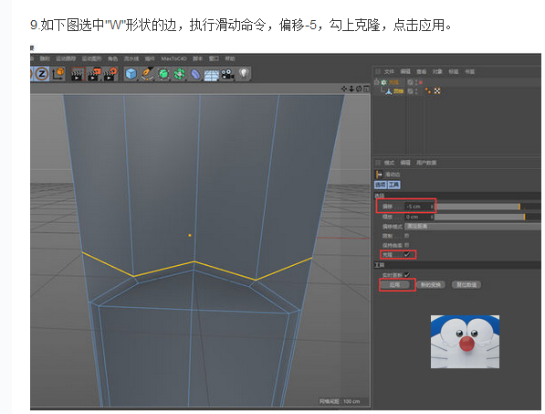Open the 偏移模式 (Offset Mode) dropdown

(473, 227)
